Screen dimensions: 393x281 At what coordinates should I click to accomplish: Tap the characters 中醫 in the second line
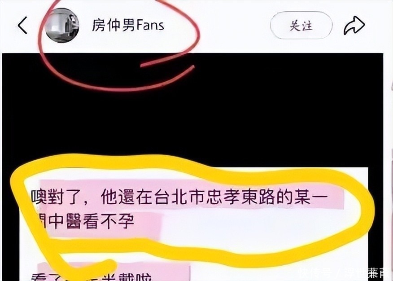pos(65,221)
